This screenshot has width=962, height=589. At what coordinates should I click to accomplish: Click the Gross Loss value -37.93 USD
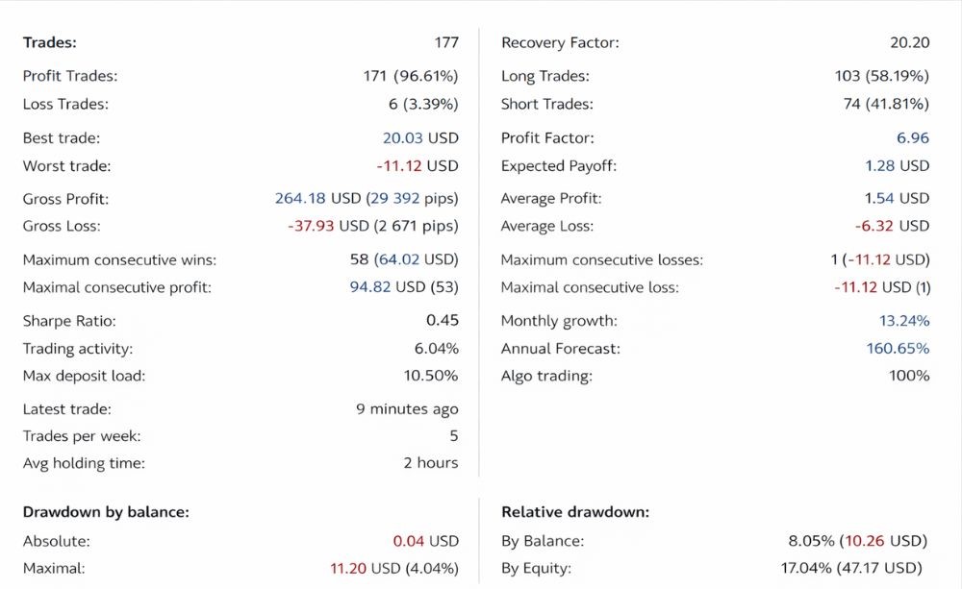point(328,226)
